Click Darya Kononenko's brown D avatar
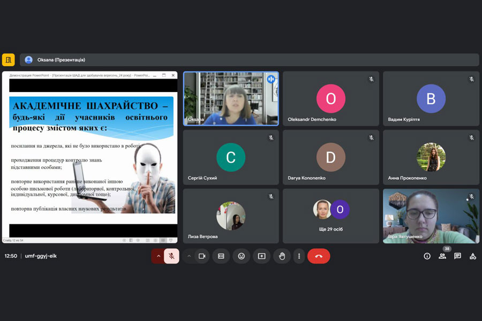The width and height of the screenshot is (482, 321). [x=331, y=157]
